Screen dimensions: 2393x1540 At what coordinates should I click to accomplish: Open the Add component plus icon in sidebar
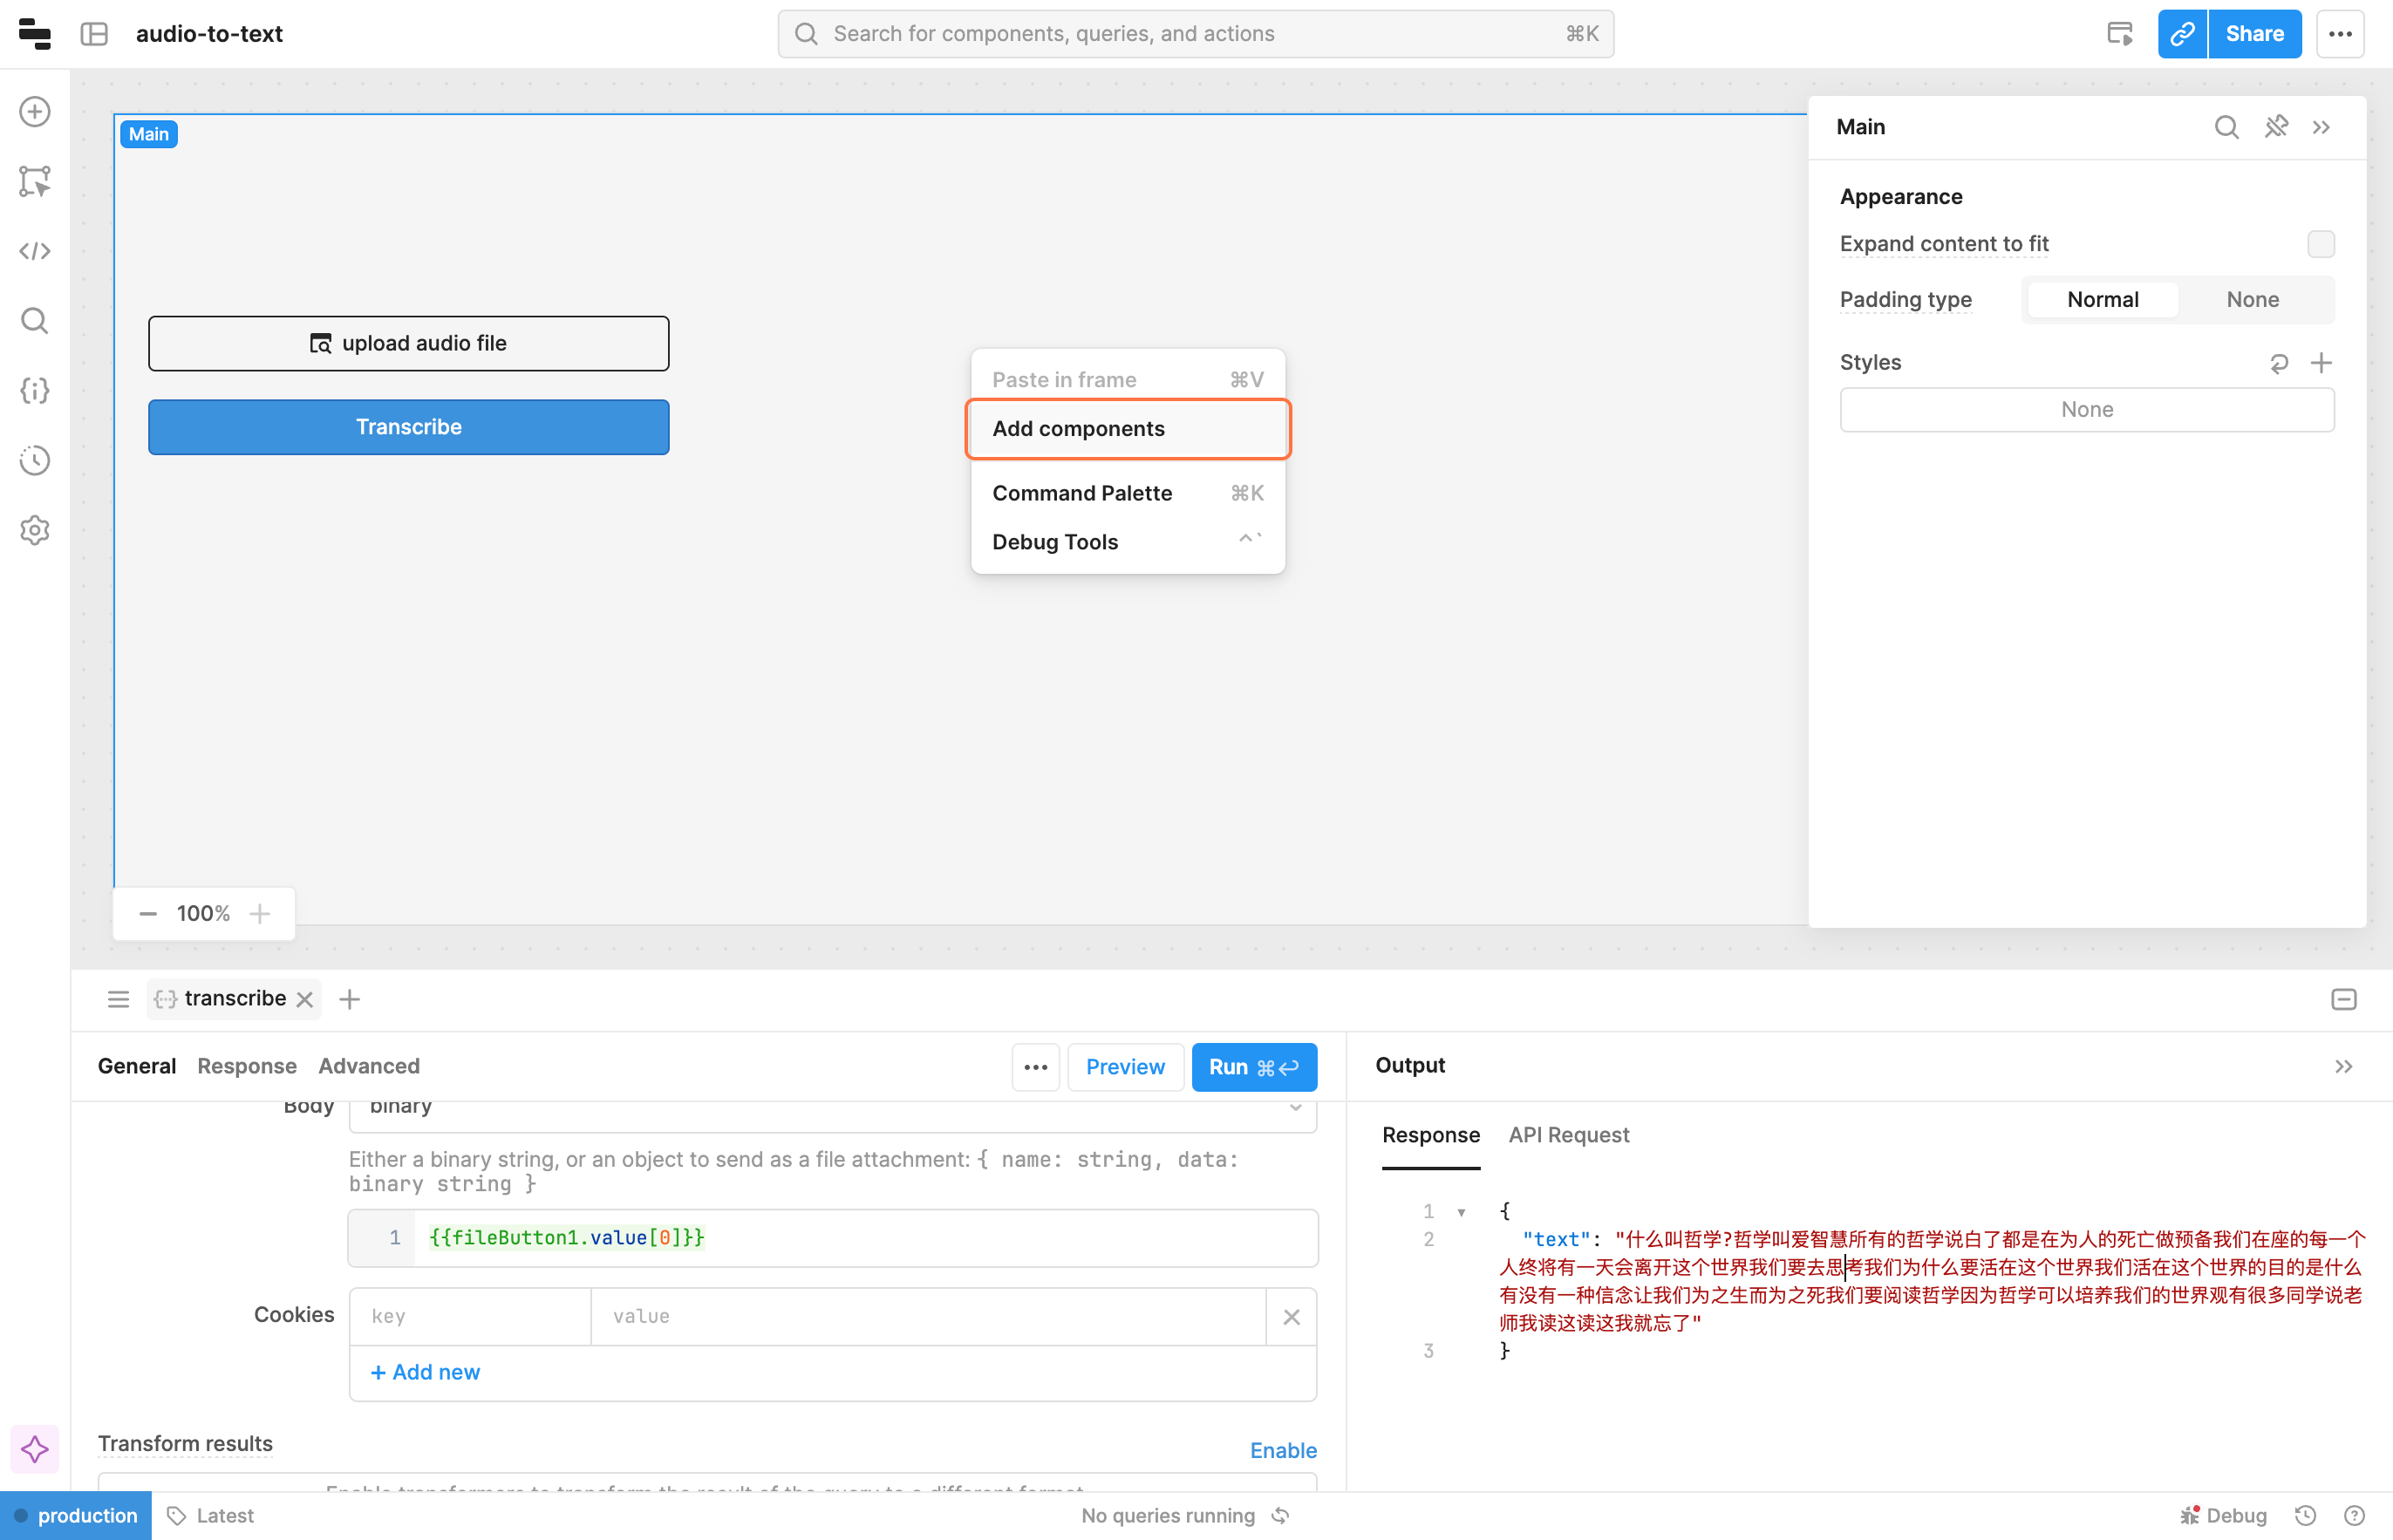pyautogui.click(x=35, y=111)
